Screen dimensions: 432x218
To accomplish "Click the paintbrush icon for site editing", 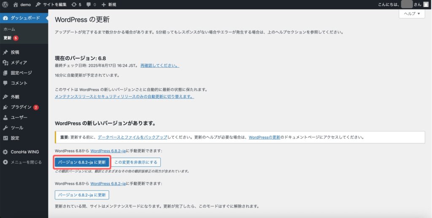I will pos(38,4).
